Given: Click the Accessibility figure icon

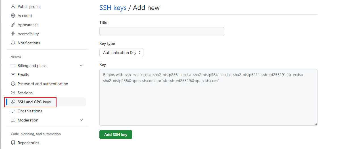Looking at the screenshot, I should [x=13, y=34].
